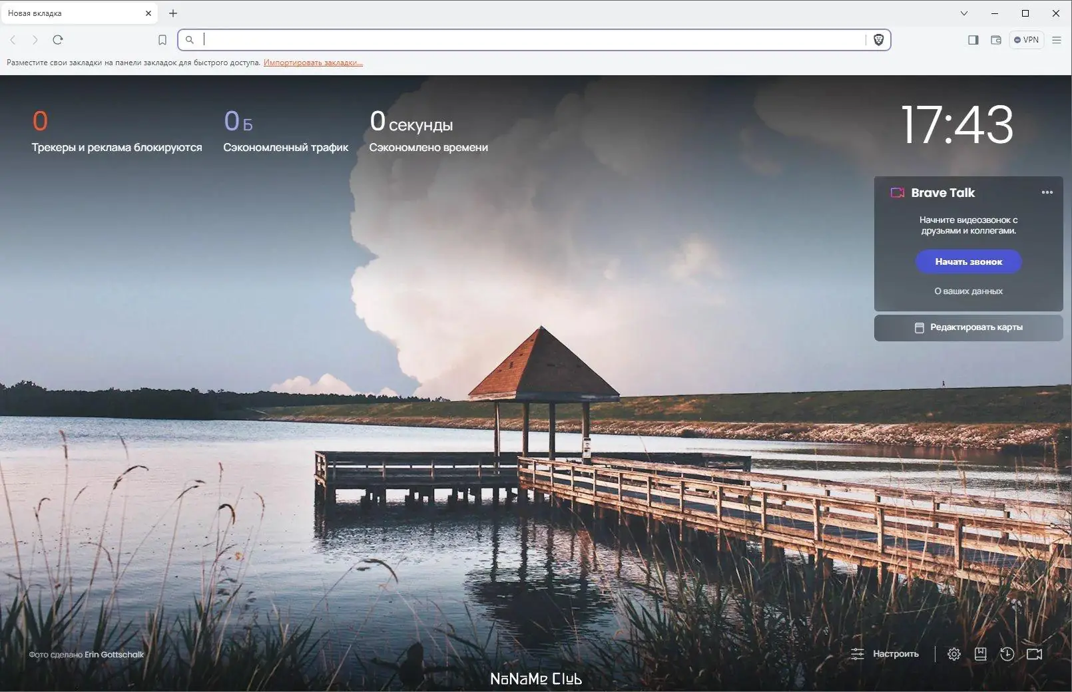Image resolution: width=1072 pixels, height=692 pixels.
Task: Open Brave Talk card options menu
Action: pos(1047,192)
